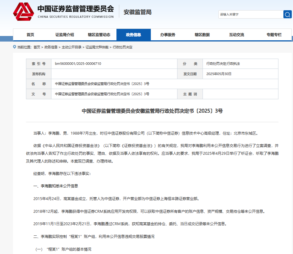This screenshot has height=254, width=293.
Task: Open the 首页 navigation tab
Action: click(30, 35)
